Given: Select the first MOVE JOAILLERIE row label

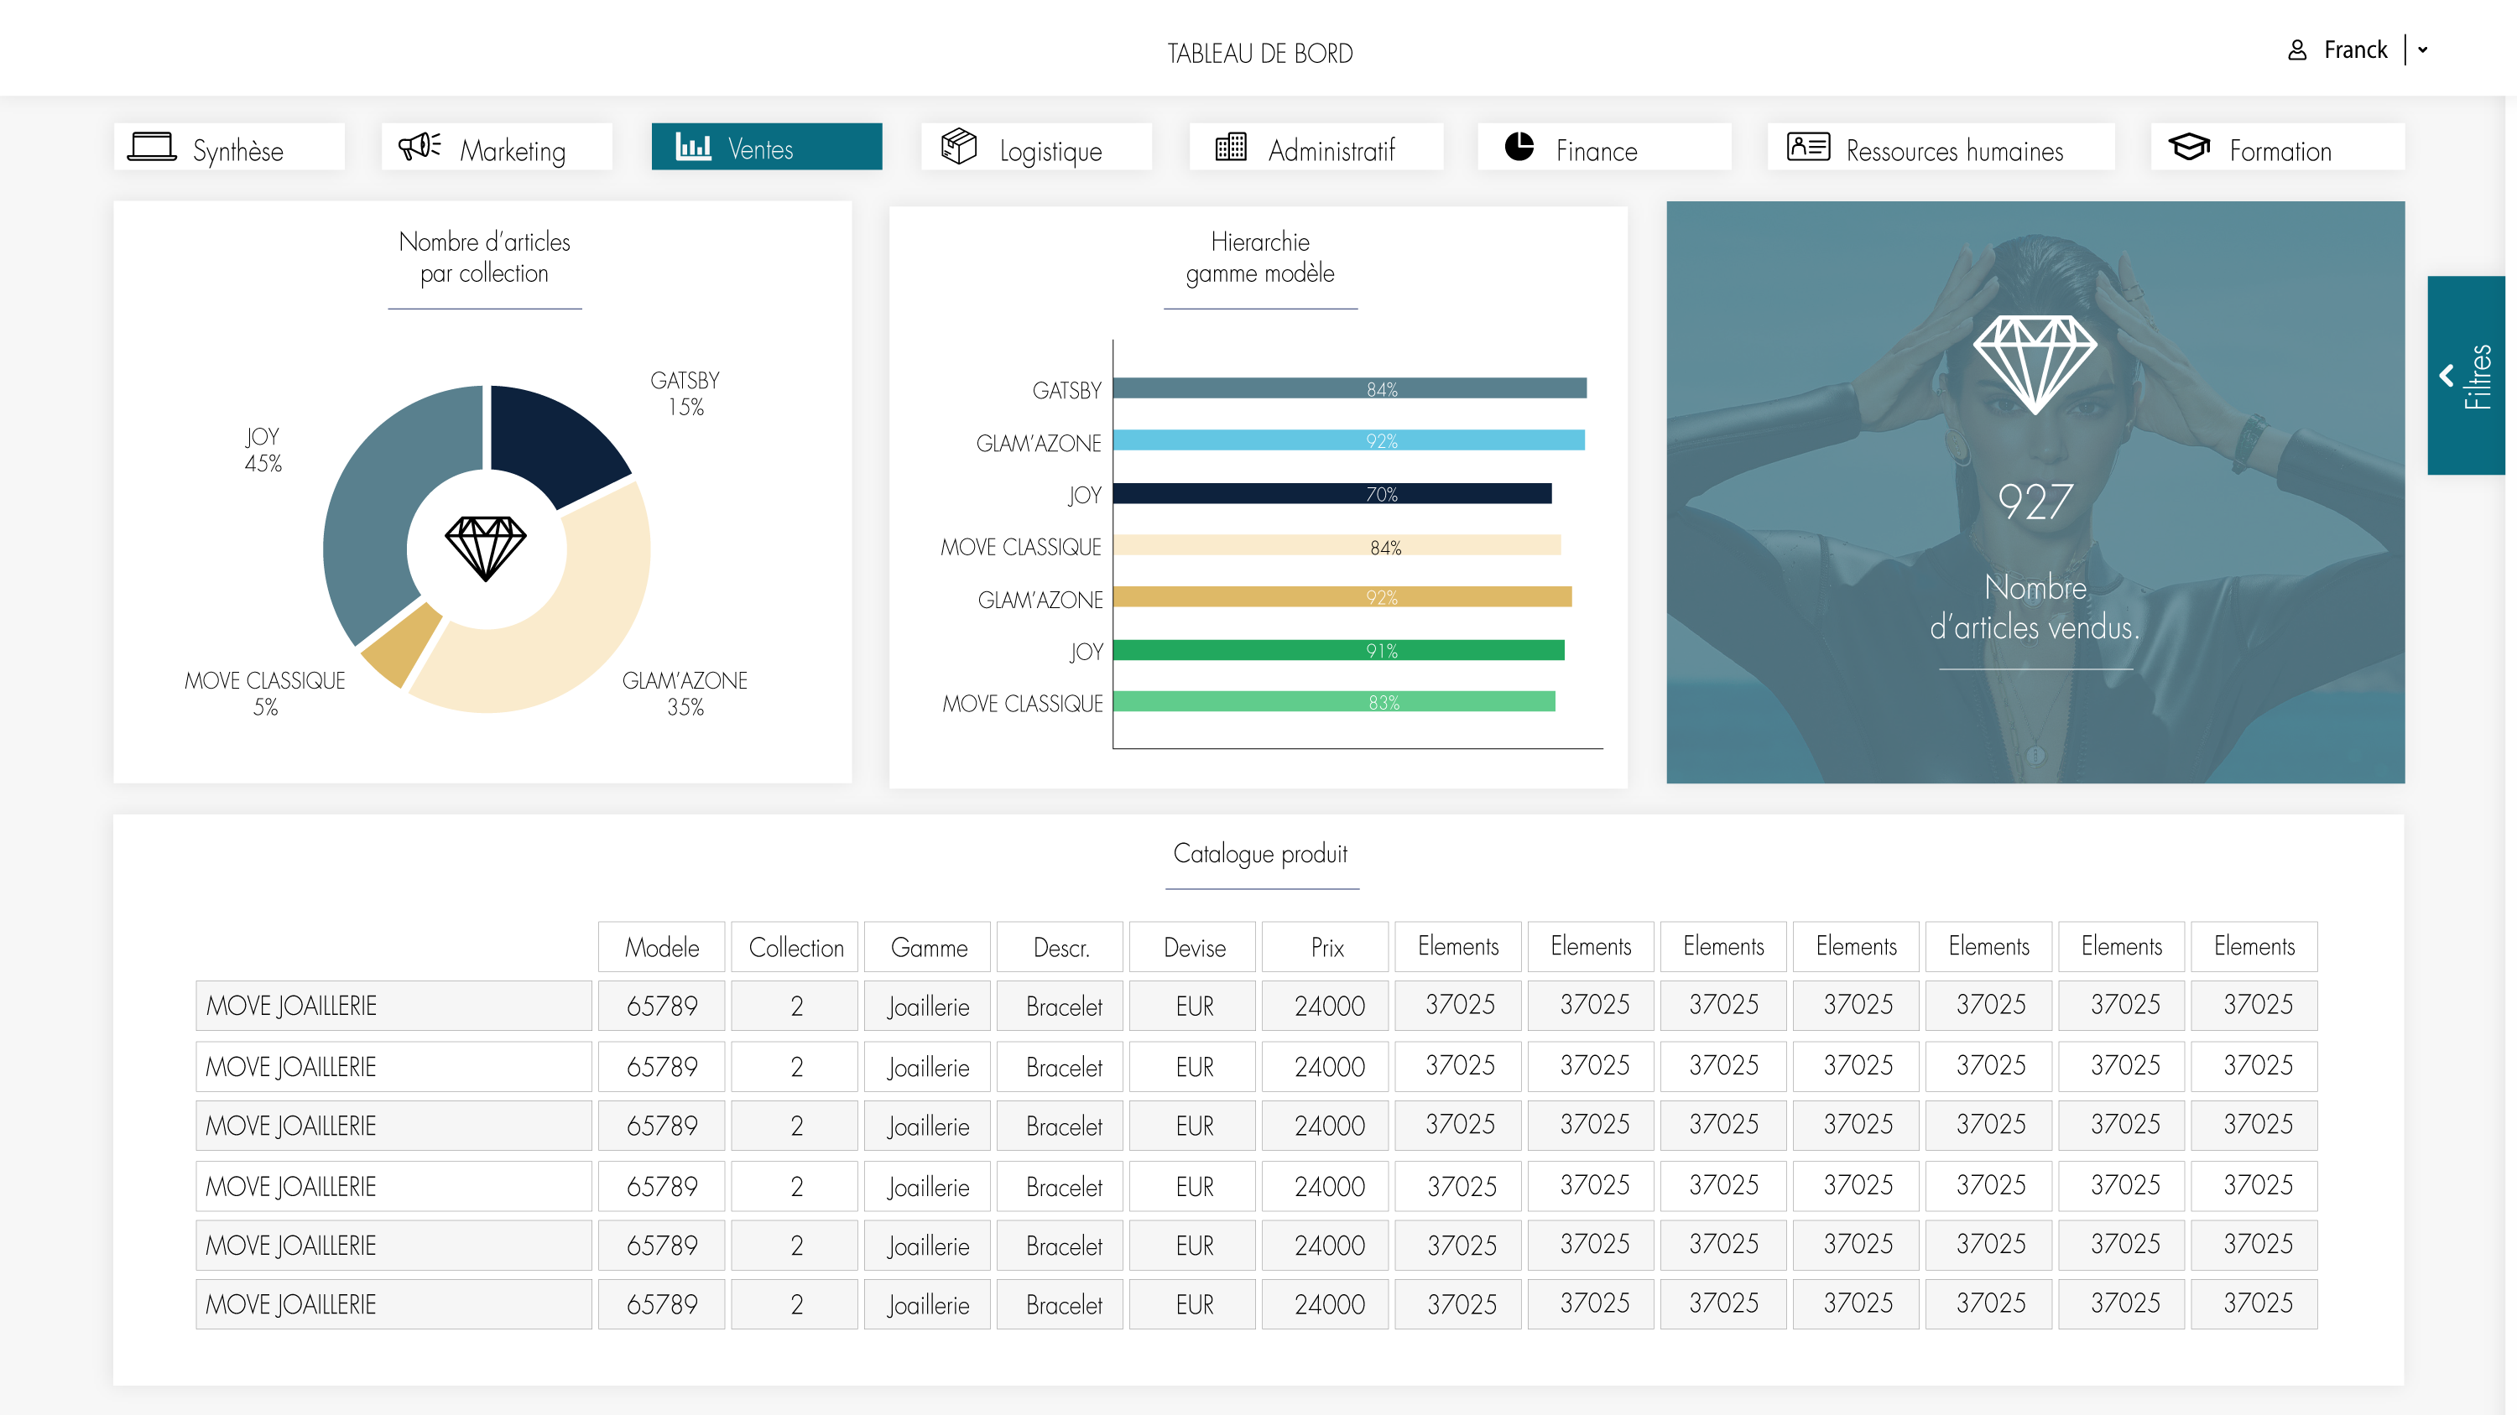Looking at the screenshot, I should [x=393, y=1005].
